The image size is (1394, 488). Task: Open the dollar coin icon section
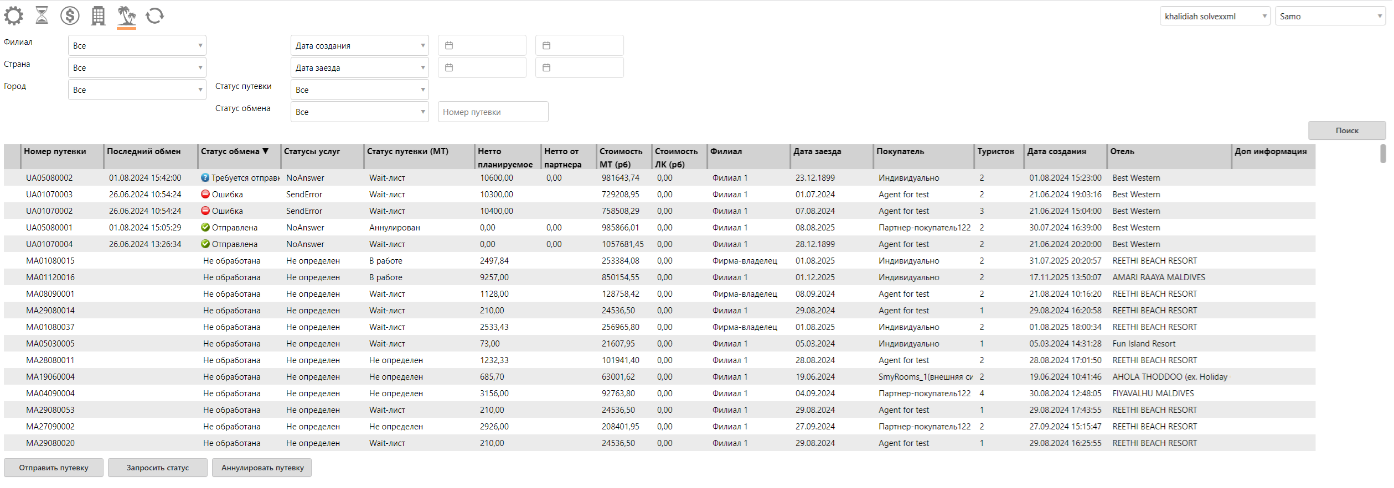(70, 15)
